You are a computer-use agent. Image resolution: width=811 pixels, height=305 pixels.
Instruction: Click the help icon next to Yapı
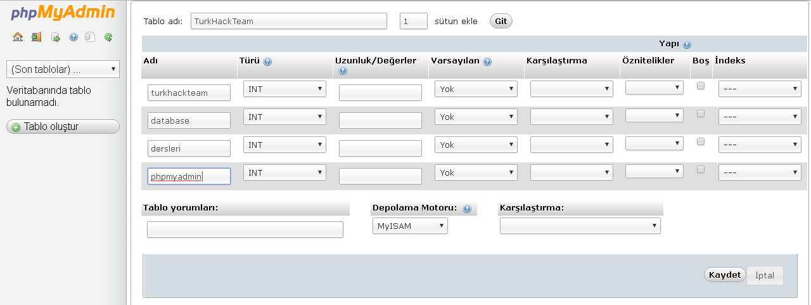coord(687,45)
